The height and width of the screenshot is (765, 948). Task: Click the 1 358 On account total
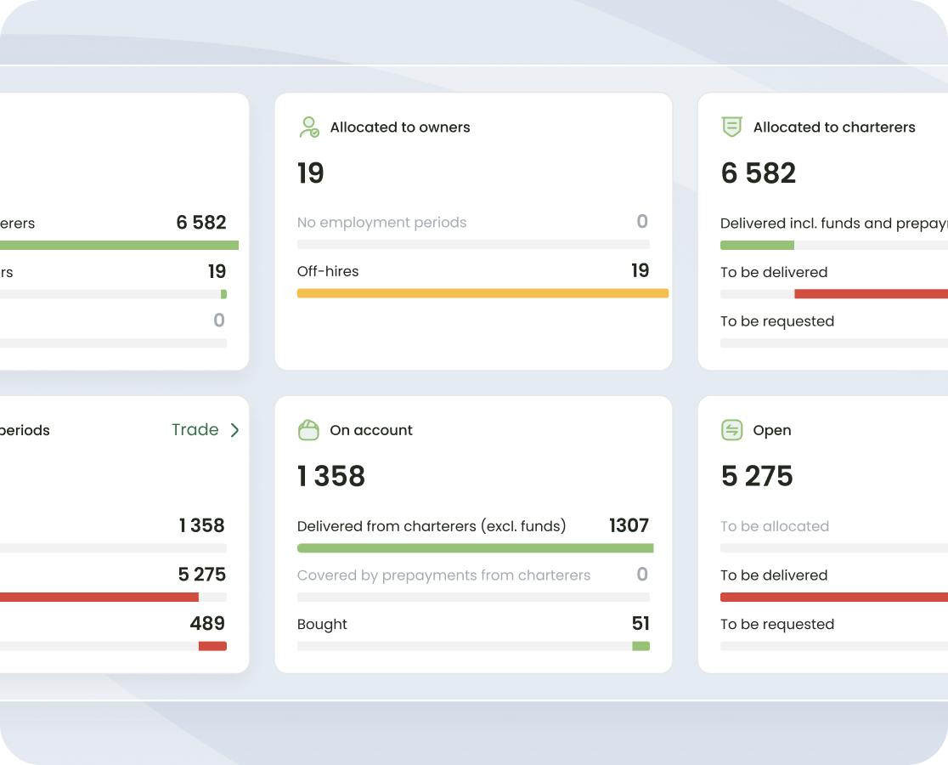tap(331, 477)
